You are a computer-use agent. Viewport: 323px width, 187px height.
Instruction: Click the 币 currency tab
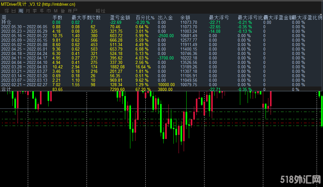49,11
